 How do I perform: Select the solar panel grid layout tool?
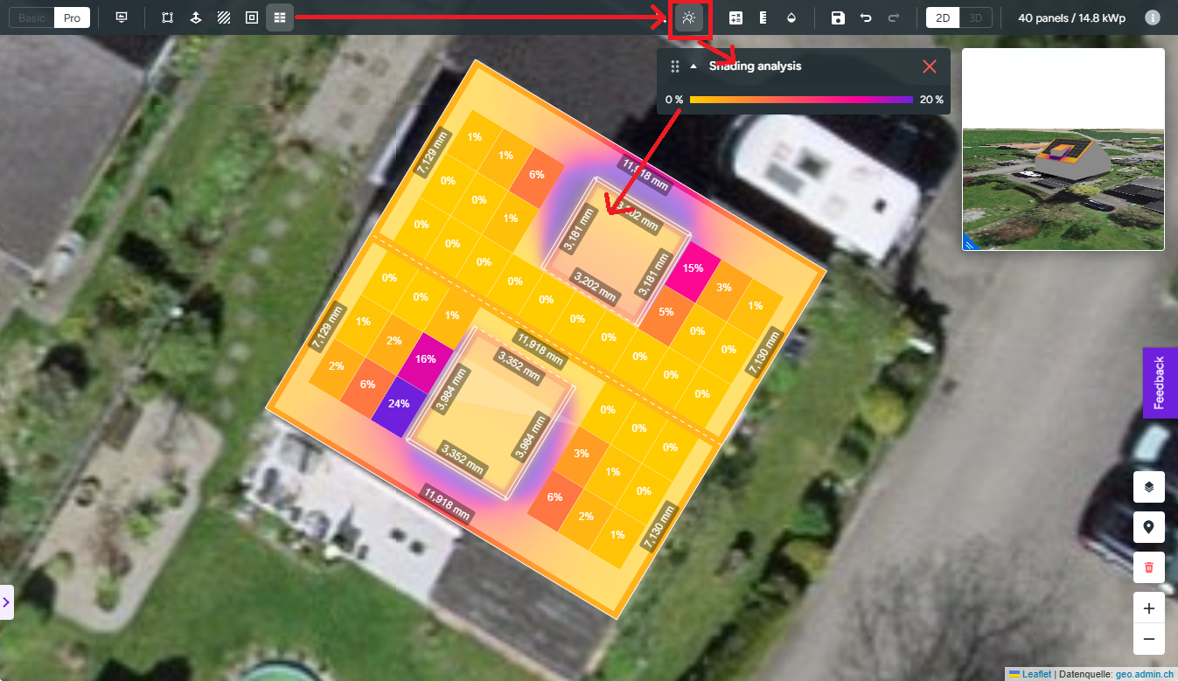pos(280,17)
